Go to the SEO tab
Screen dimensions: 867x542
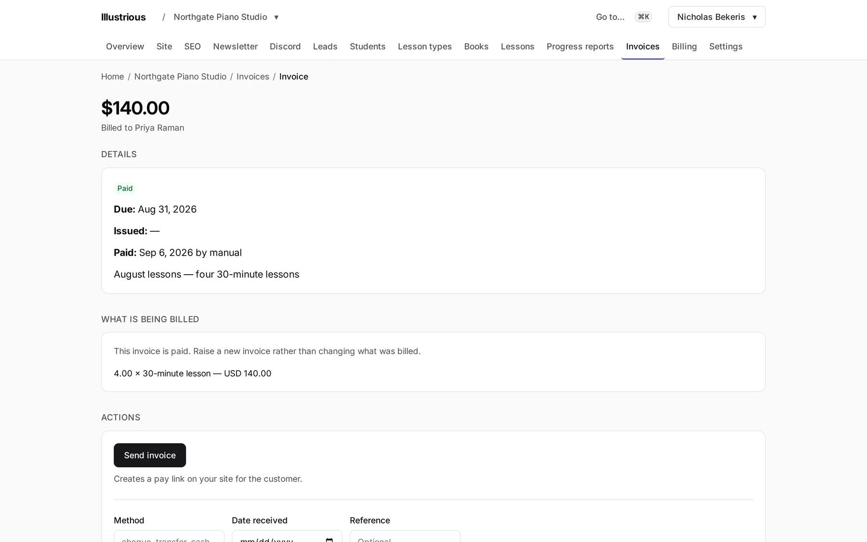pyautogui.click(x=192, y=46)
